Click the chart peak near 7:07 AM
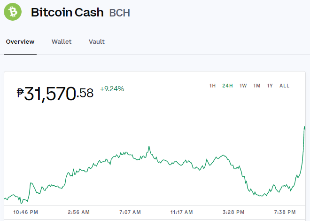 tap(149, 146)
